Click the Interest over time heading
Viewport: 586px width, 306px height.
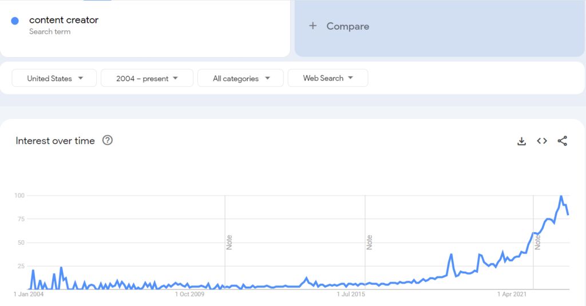56,141
